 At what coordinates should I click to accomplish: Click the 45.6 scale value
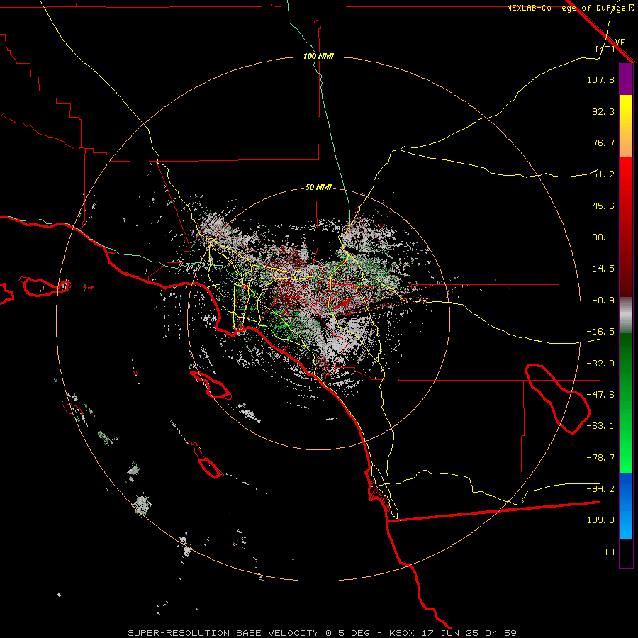[603, 206]
